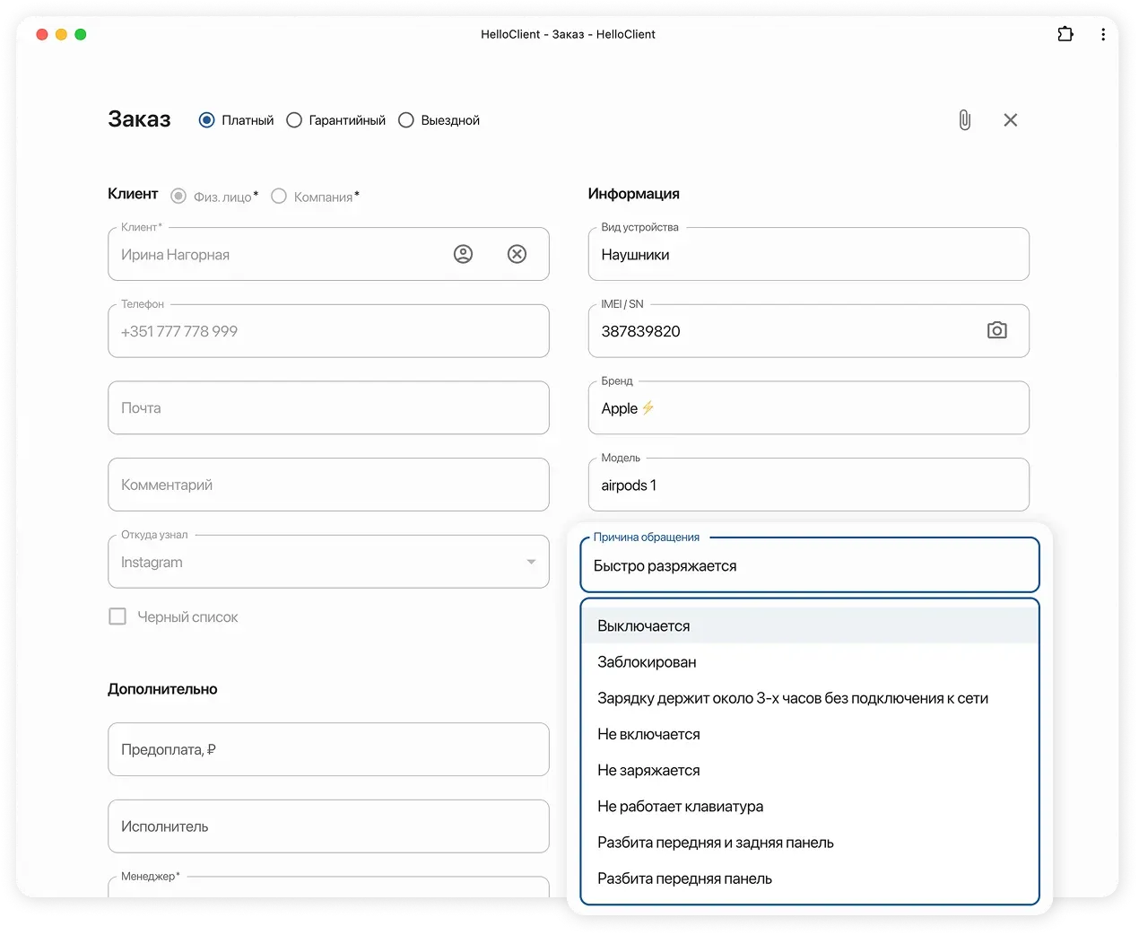This screenshot has width=1139, height=935.
Task: Open client profile icon in Клиент field
Action: 463,254
